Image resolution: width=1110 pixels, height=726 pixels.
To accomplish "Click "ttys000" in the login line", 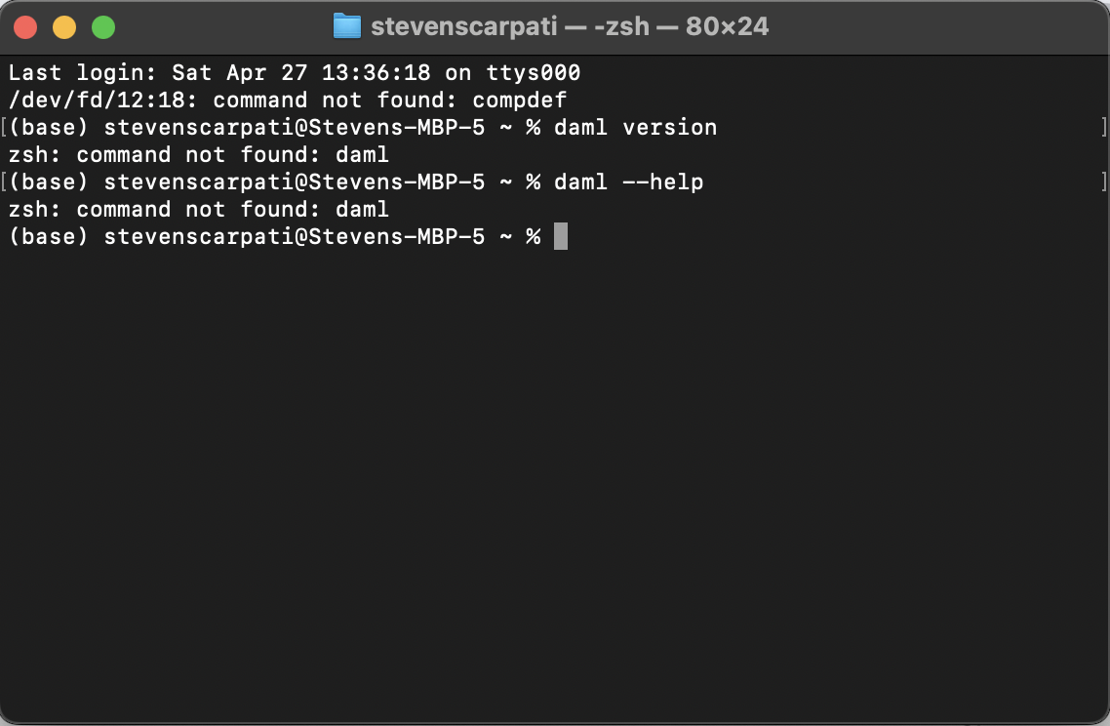I will 533,72.
